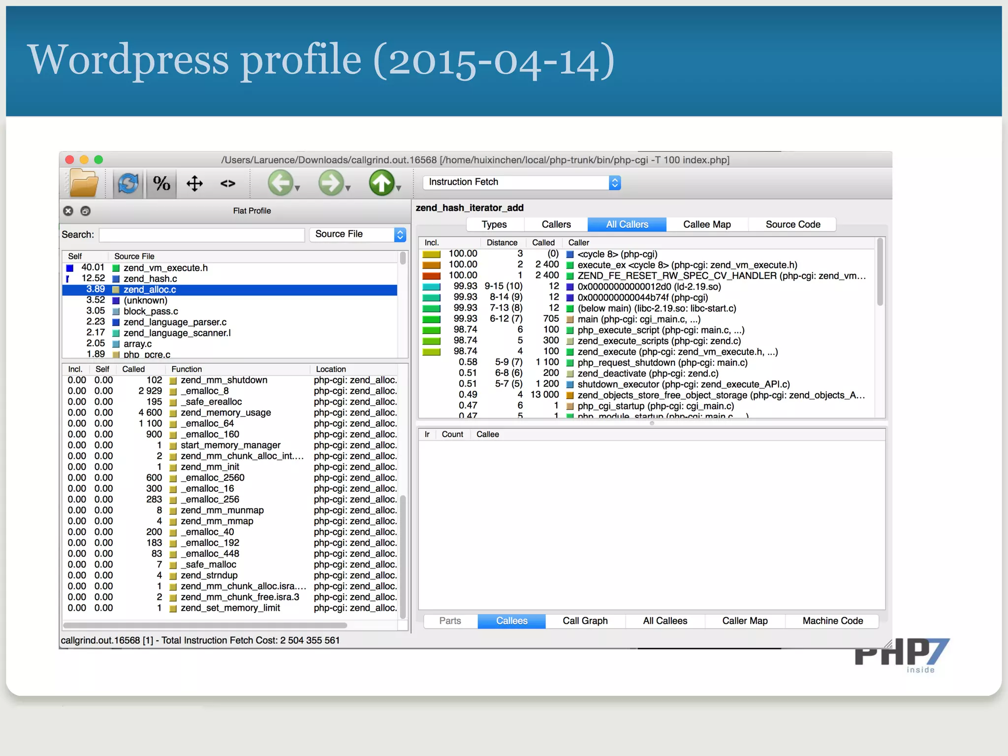Select php_execute_script caller row
1008x756 pixels.
coord(647,330)
